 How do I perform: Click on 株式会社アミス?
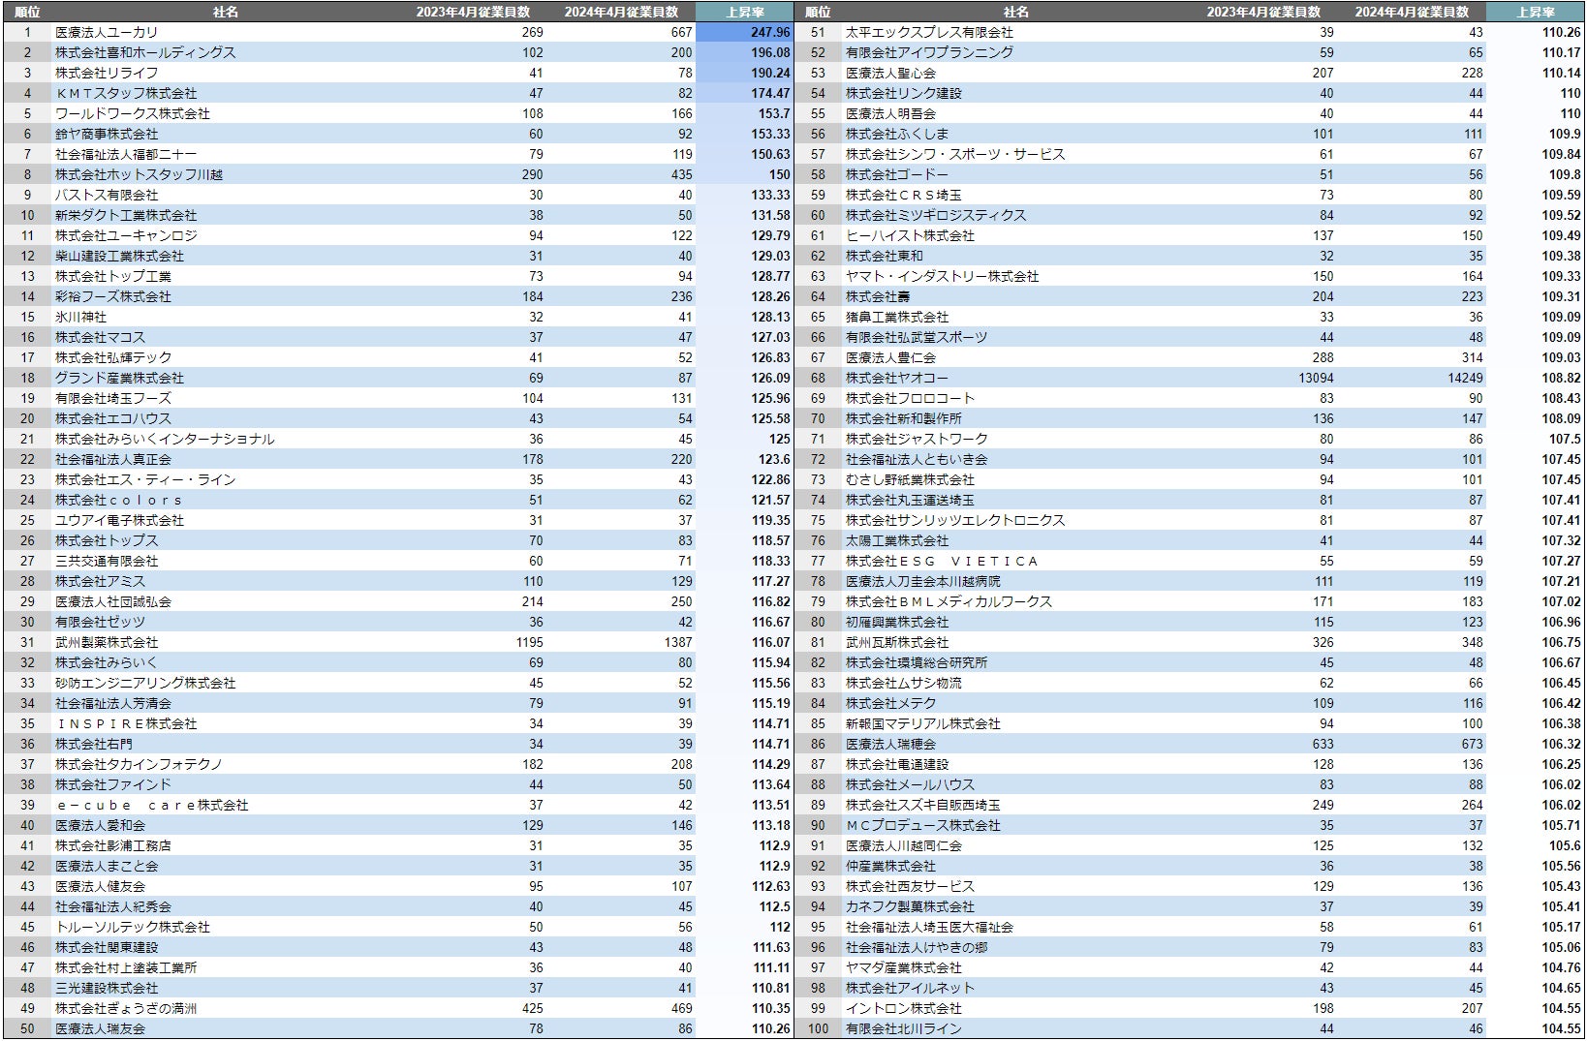click(100, 581)
